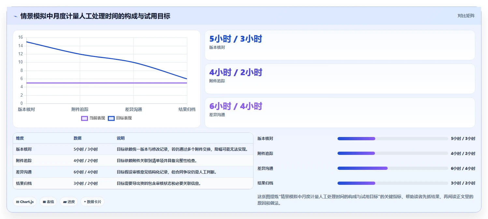Click the big 5小时 / 3小时 card value
488x219 pixels.
(236, 39)
